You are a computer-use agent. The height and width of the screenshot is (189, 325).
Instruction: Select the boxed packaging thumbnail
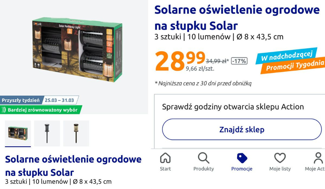click(x=18, y=133)
